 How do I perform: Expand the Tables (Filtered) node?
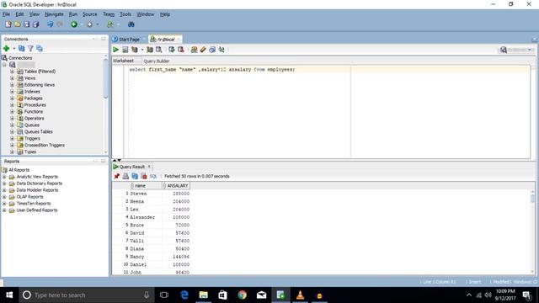point(12,72)
